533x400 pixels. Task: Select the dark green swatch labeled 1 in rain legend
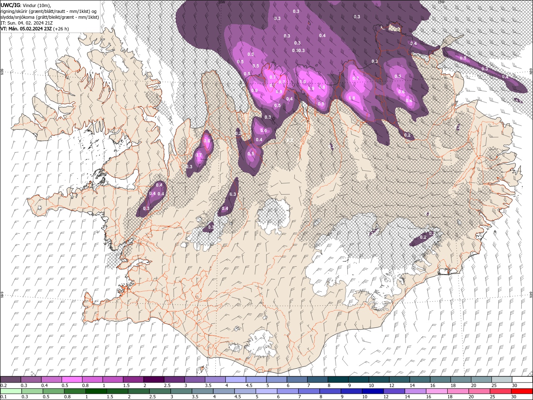click(x=96, y=391)
